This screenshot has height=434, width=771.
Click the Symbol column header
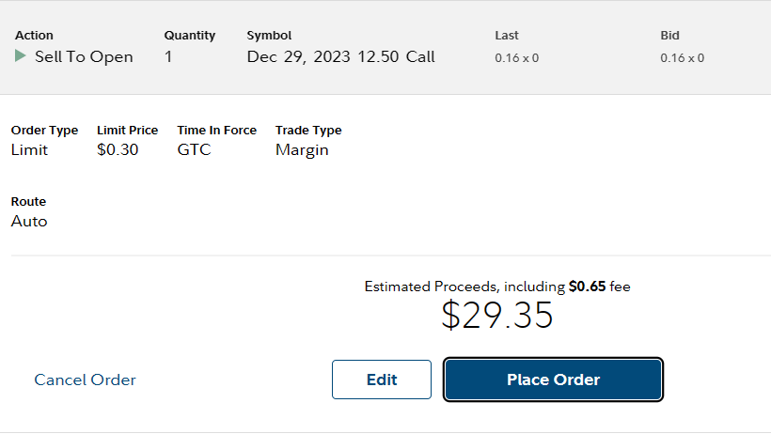tap(269, 36)
